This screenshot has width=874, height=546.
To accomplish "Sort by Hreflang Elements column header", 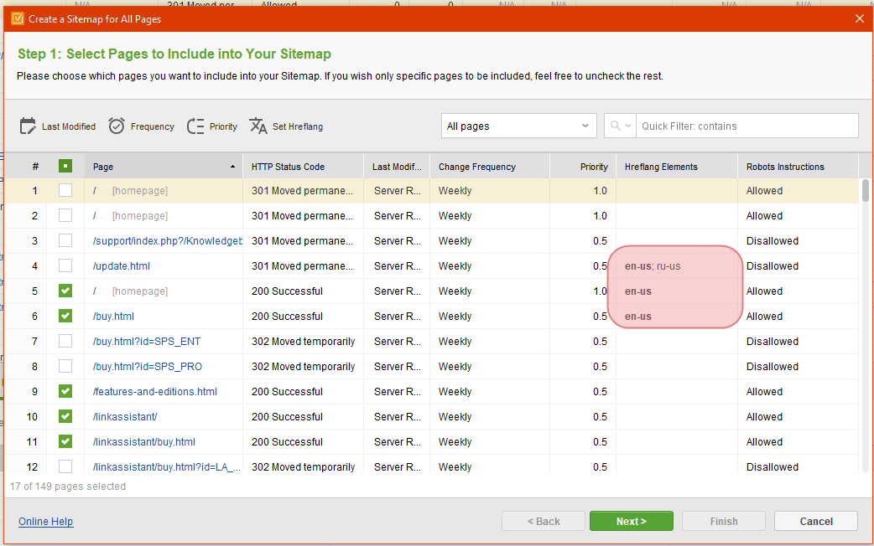I will click(677, 167).
